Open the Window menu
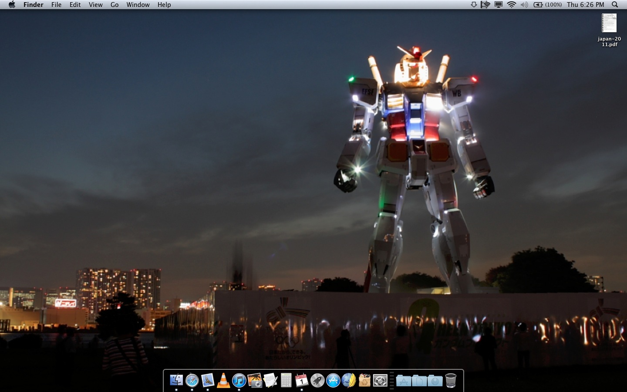This screenshot has height=392, width=627. (x=138, y=5)
